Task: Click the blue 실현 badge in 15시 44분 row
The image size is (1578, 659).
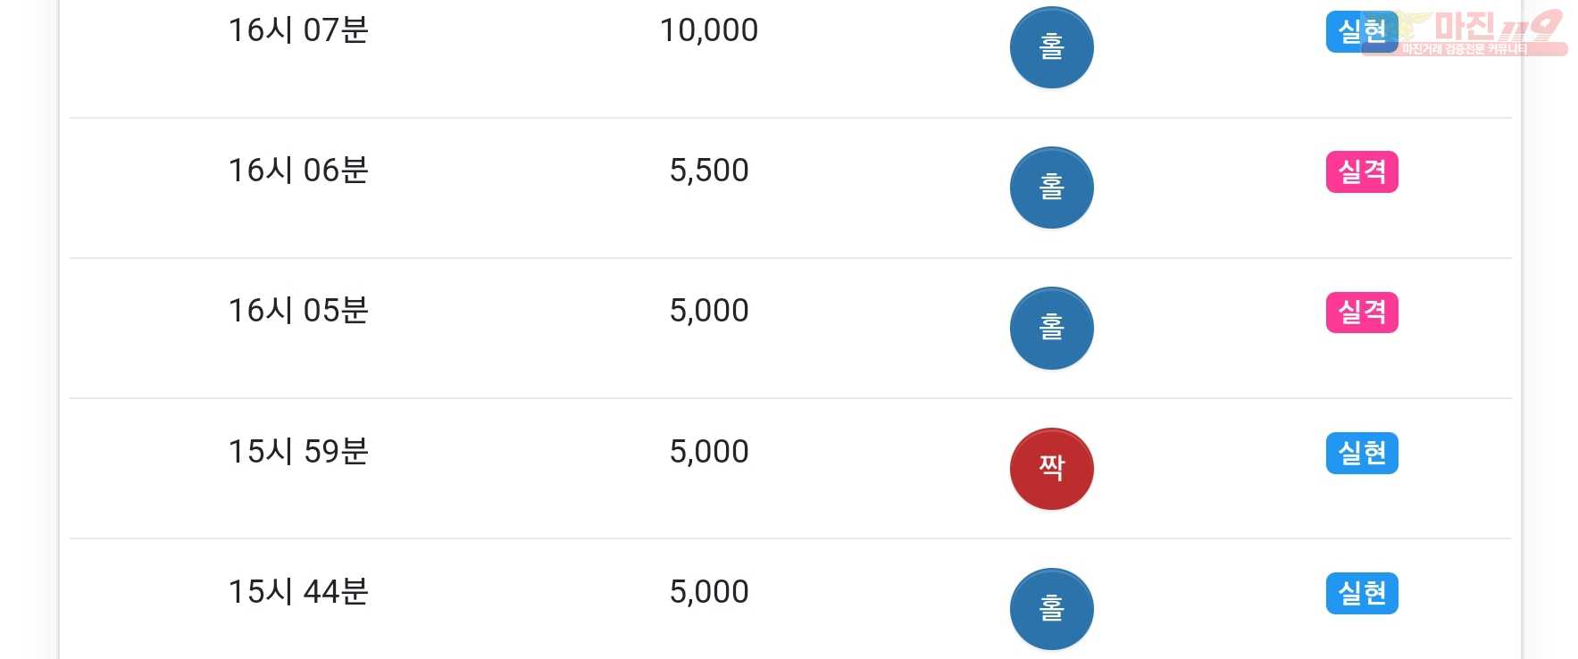Action: pyautogui.click(x=1362, y=593)
